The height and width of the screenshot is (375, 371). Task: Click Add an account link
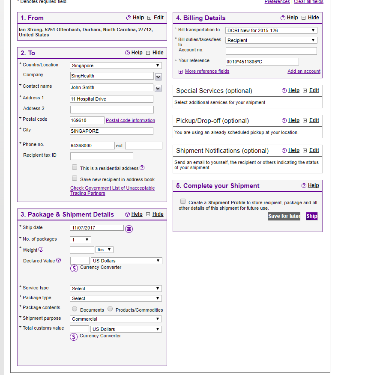click(x=304, y=71)
